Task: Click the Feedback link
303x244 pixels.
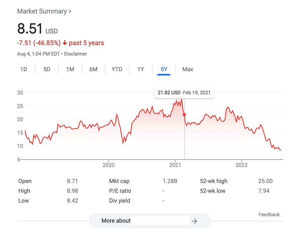Action: pos(269,214)
